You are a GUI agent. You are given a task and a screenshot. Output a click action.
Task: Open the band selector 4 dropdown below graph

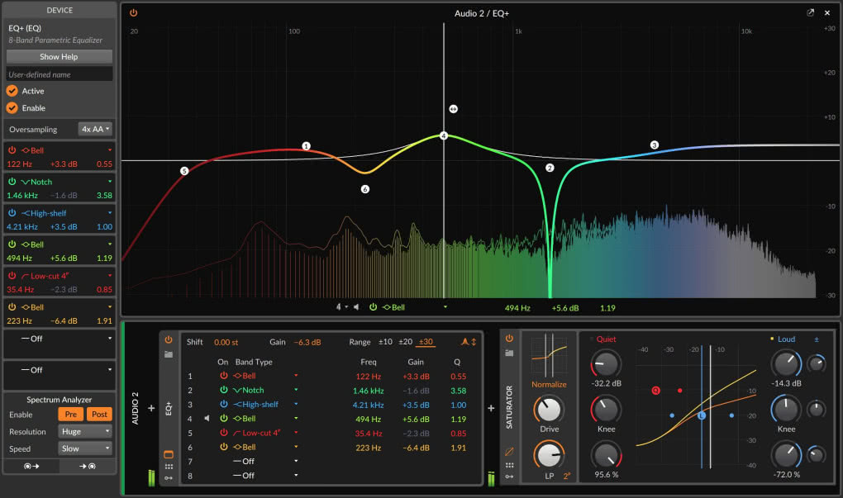click(x=342, y=307)
